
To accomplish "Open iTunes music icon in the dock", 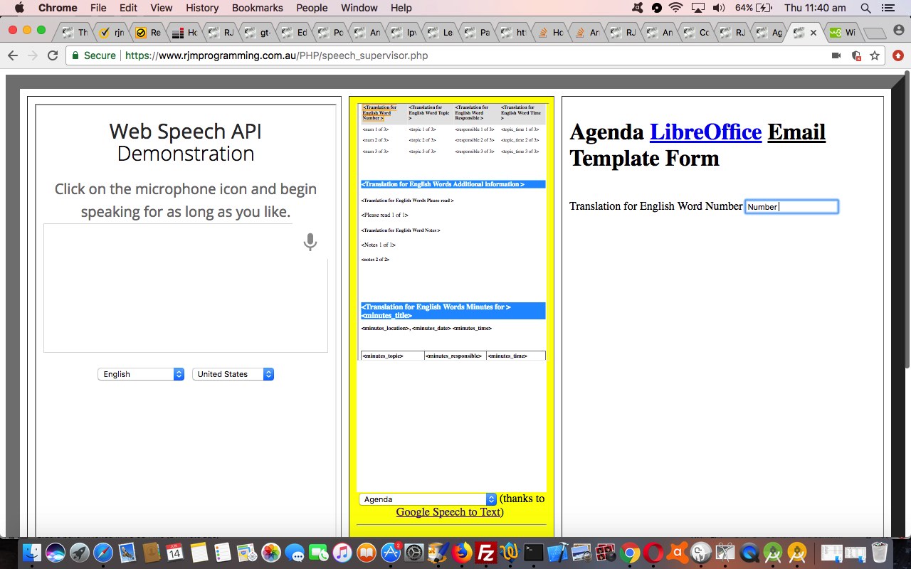I will [342, 553].
